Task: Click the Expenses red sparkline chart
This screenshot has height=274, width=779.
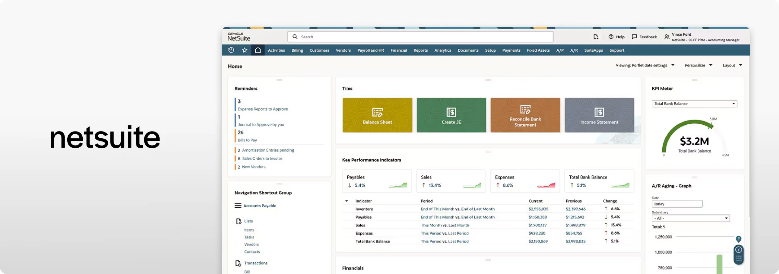Action: click(546, 185)
